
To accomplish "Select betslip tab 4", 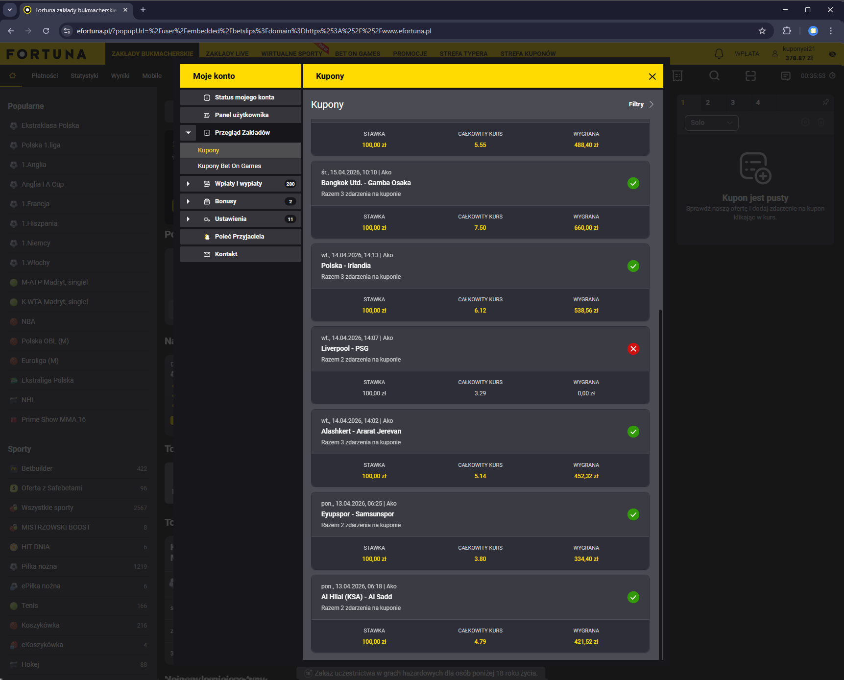I will pos(758,102).
